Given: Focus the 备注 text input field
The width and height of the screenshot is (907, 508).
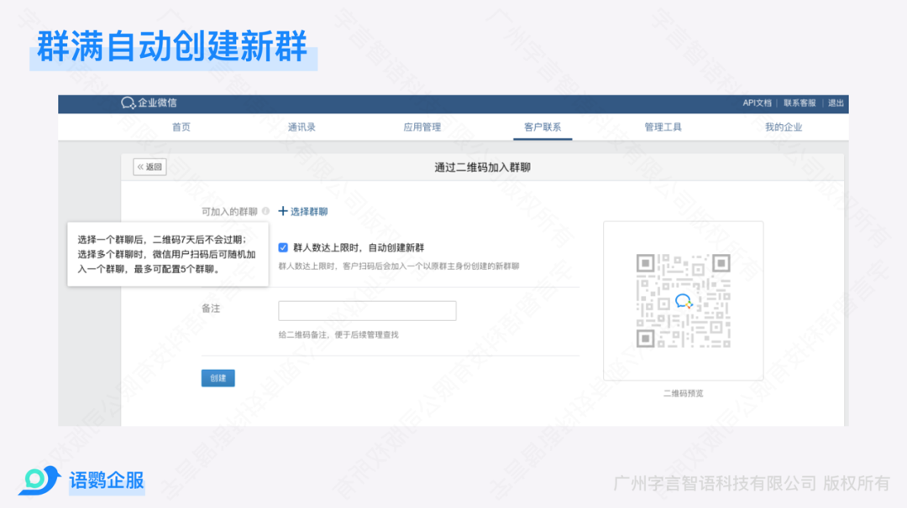Looking at the screenshot, I should tap(367, 311).
